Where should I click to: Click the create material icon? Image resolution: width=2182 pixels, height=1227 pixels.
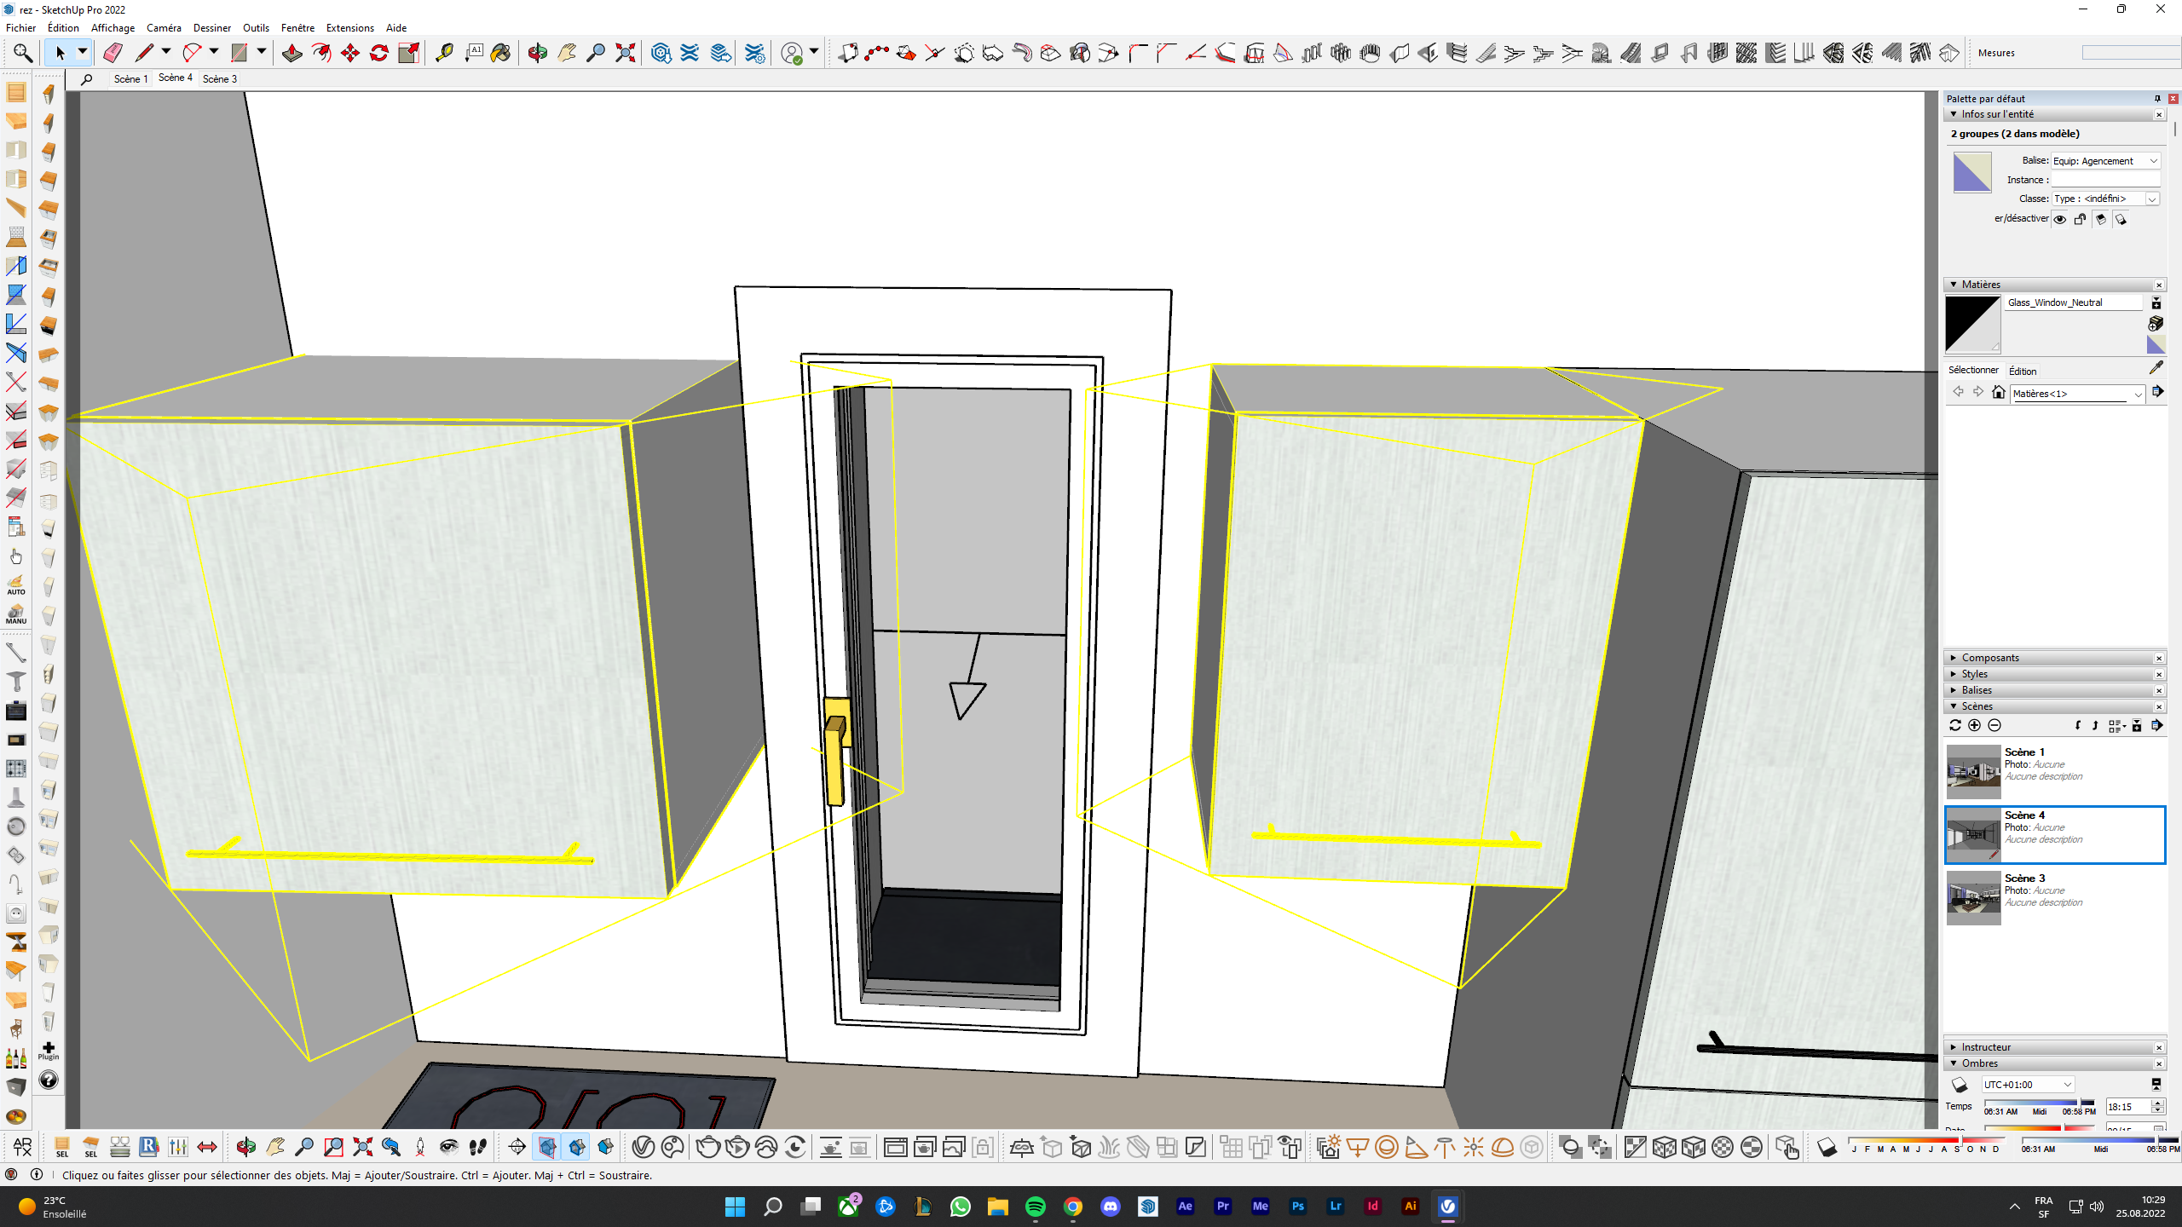[x=2156, y=323]
